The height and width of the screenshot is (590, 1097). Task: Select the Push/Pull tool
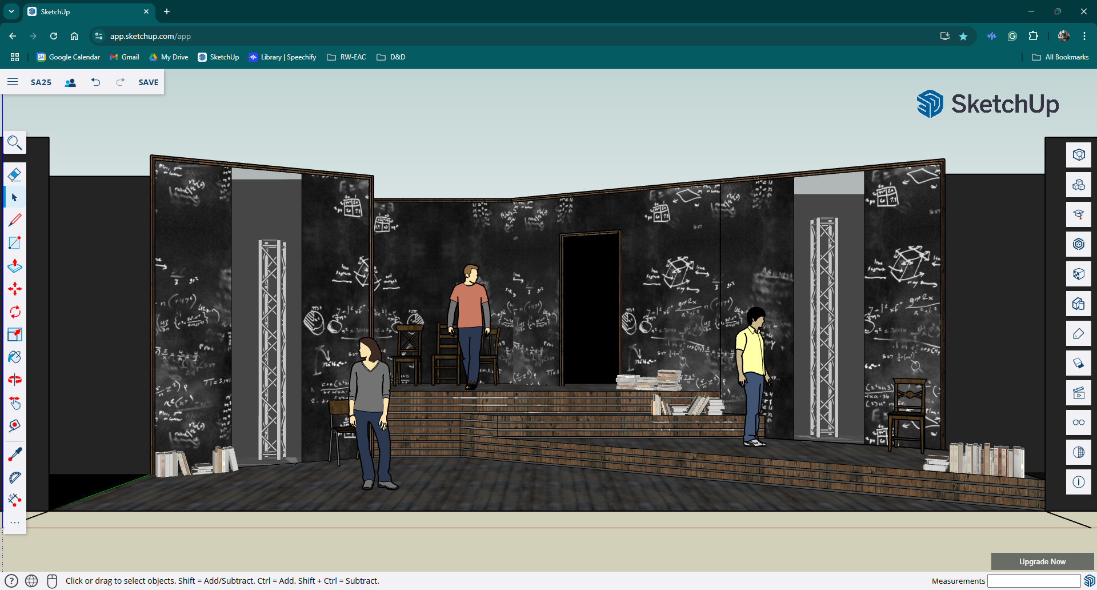[15, 266]
